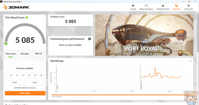Click the Stress Tests bar chart icon
199x105 pixels.
pyautogui.click(x=163, y=6)
